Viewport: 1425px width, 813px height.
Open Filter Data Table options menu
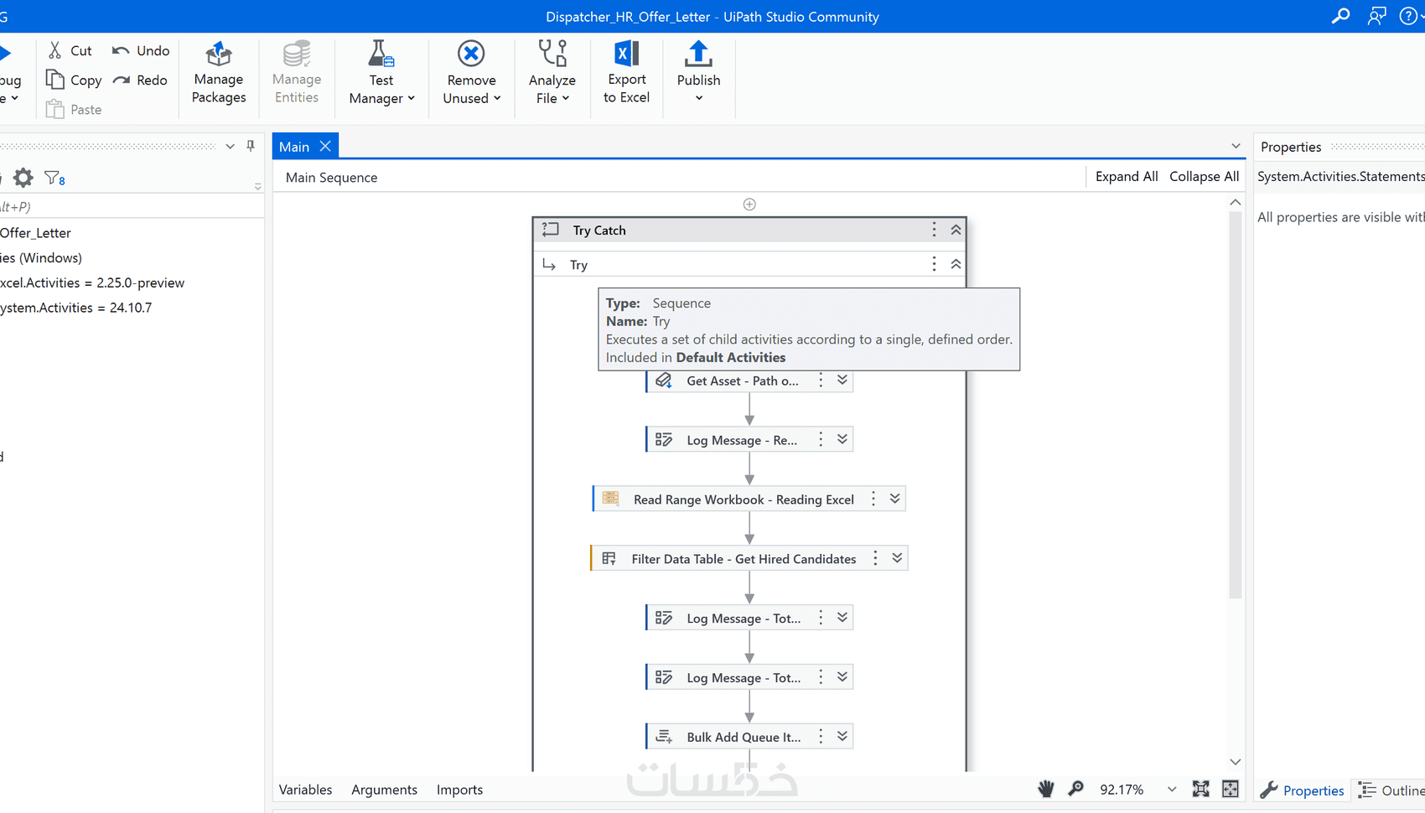875,559
